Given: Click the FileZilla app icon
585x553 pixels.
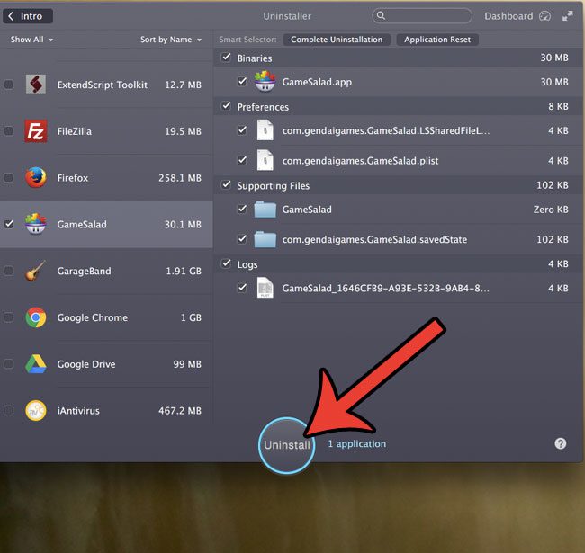Looking at the screenshot, I should pyautogui.click(x=36, y=131).
